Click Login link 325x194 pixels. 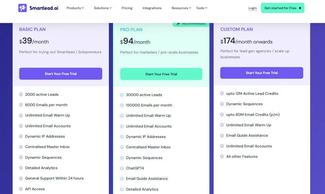(x=252, y=8)
